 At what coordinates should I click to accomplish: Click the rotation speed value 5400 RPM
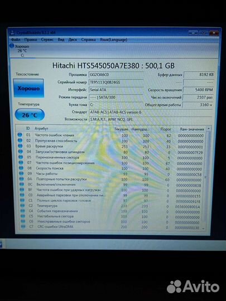pos(199,90)
